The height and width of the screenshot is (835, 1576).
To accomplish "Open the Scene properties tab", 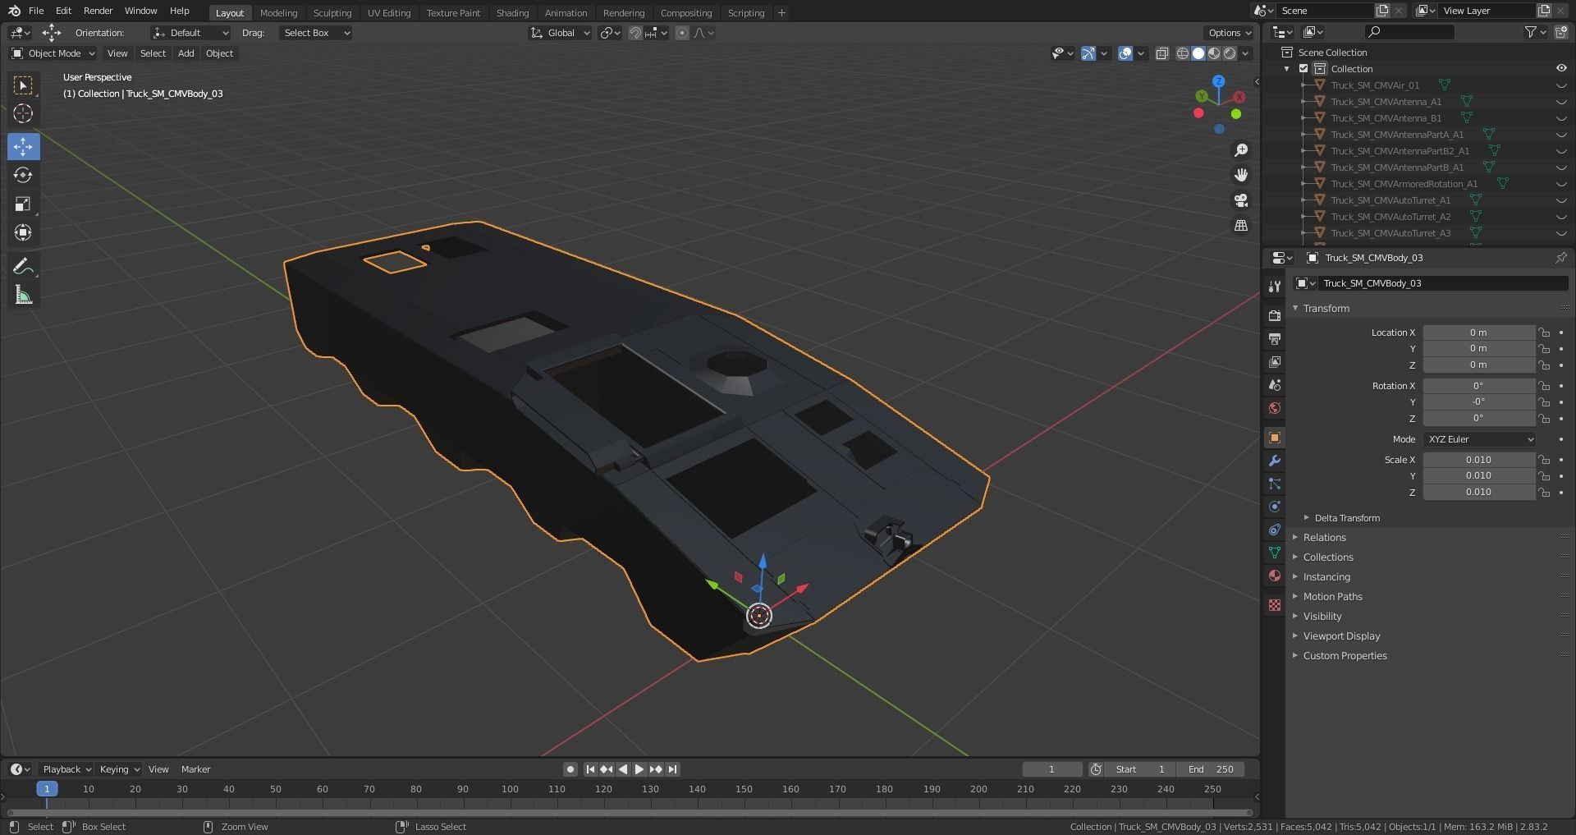I will (x=1275, y=384).
